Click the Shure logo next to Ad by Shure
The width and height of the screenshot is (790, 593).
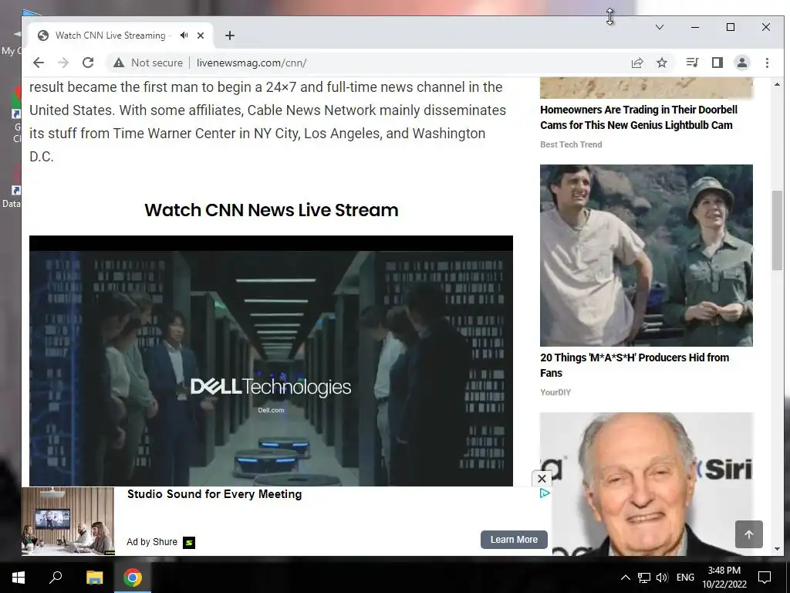coord(189,543)
